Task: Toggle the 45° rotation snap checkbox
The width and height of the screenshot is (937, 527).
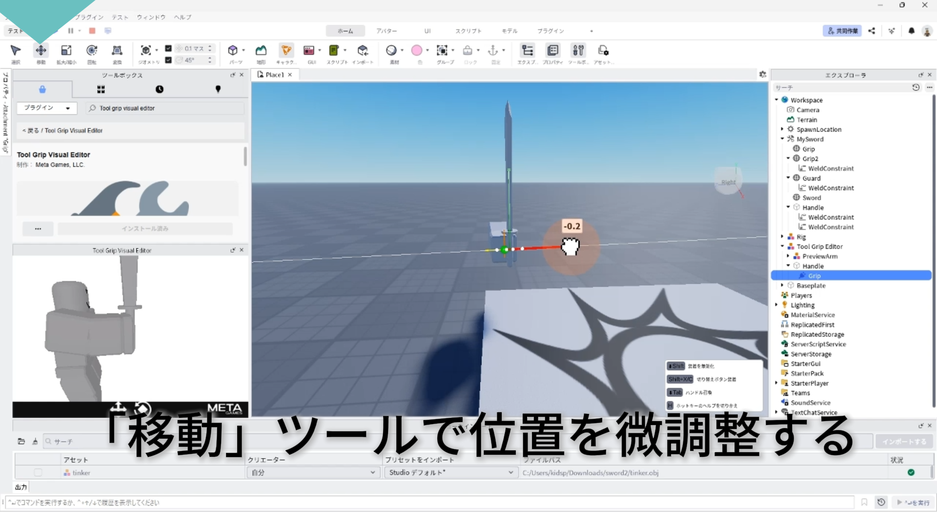Action: point(168,60)
